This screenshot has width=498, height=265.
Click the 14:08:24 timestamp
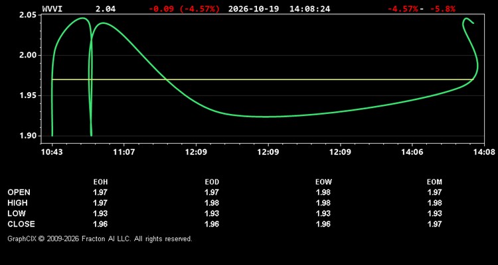[x=309, y=9]
